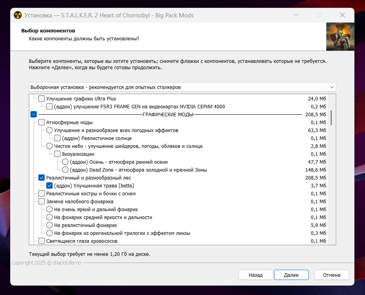Screen dimensions: 365x295
Task: Select «На фонарик средней яркости и дальности»
Action: 49,217
